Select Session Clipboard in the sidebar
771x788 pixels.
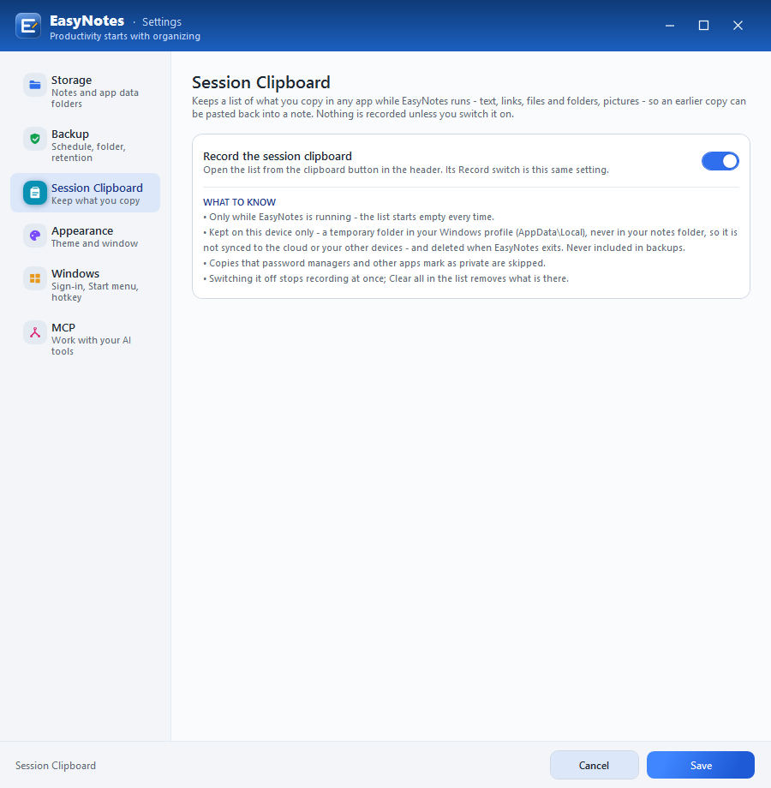86,193
